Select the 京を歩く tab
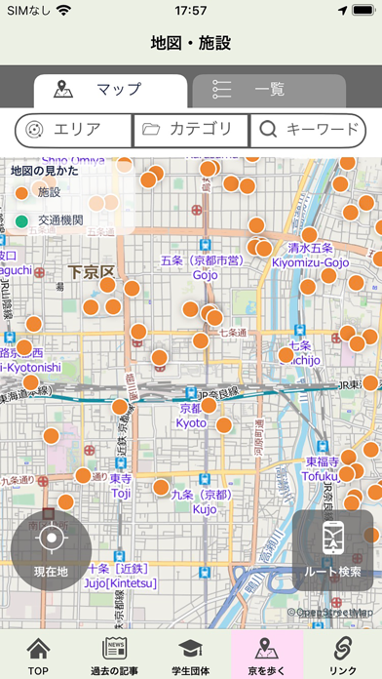The image size is (382, 679). [267, 655]
